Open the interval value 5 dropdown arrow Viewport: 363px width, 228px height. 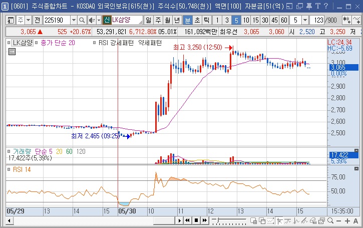pyautogui.click(x=305, y=20)
